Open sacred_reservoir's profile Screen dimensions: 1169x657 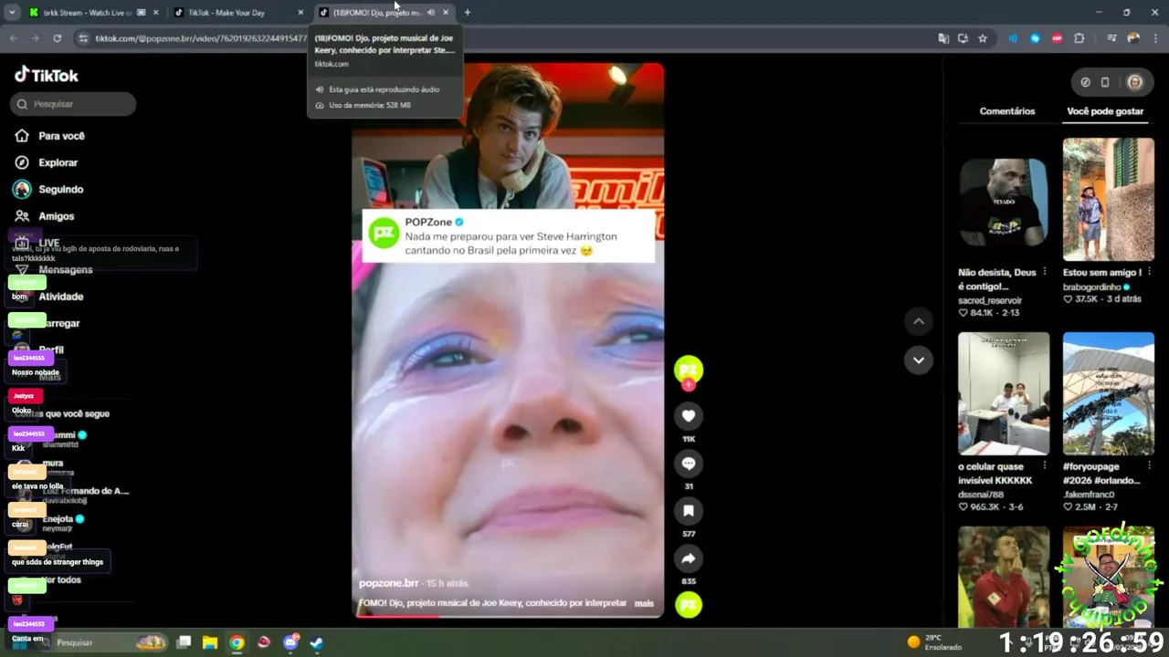tap(990, 300)
